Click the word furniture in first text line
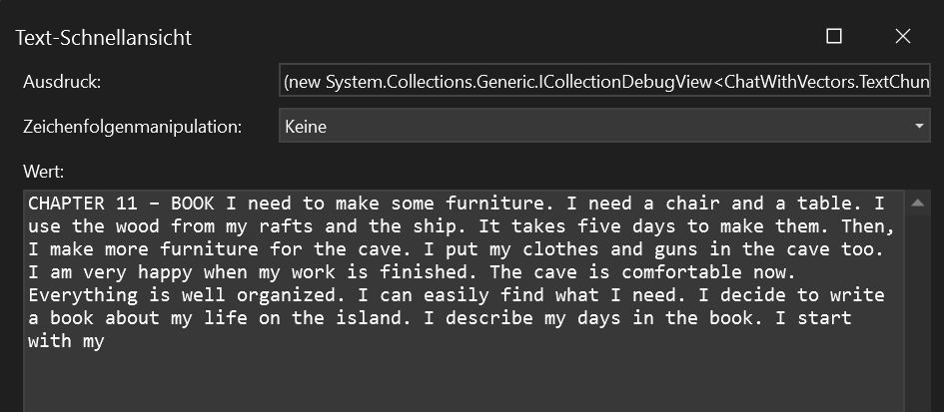 point(499,204)
